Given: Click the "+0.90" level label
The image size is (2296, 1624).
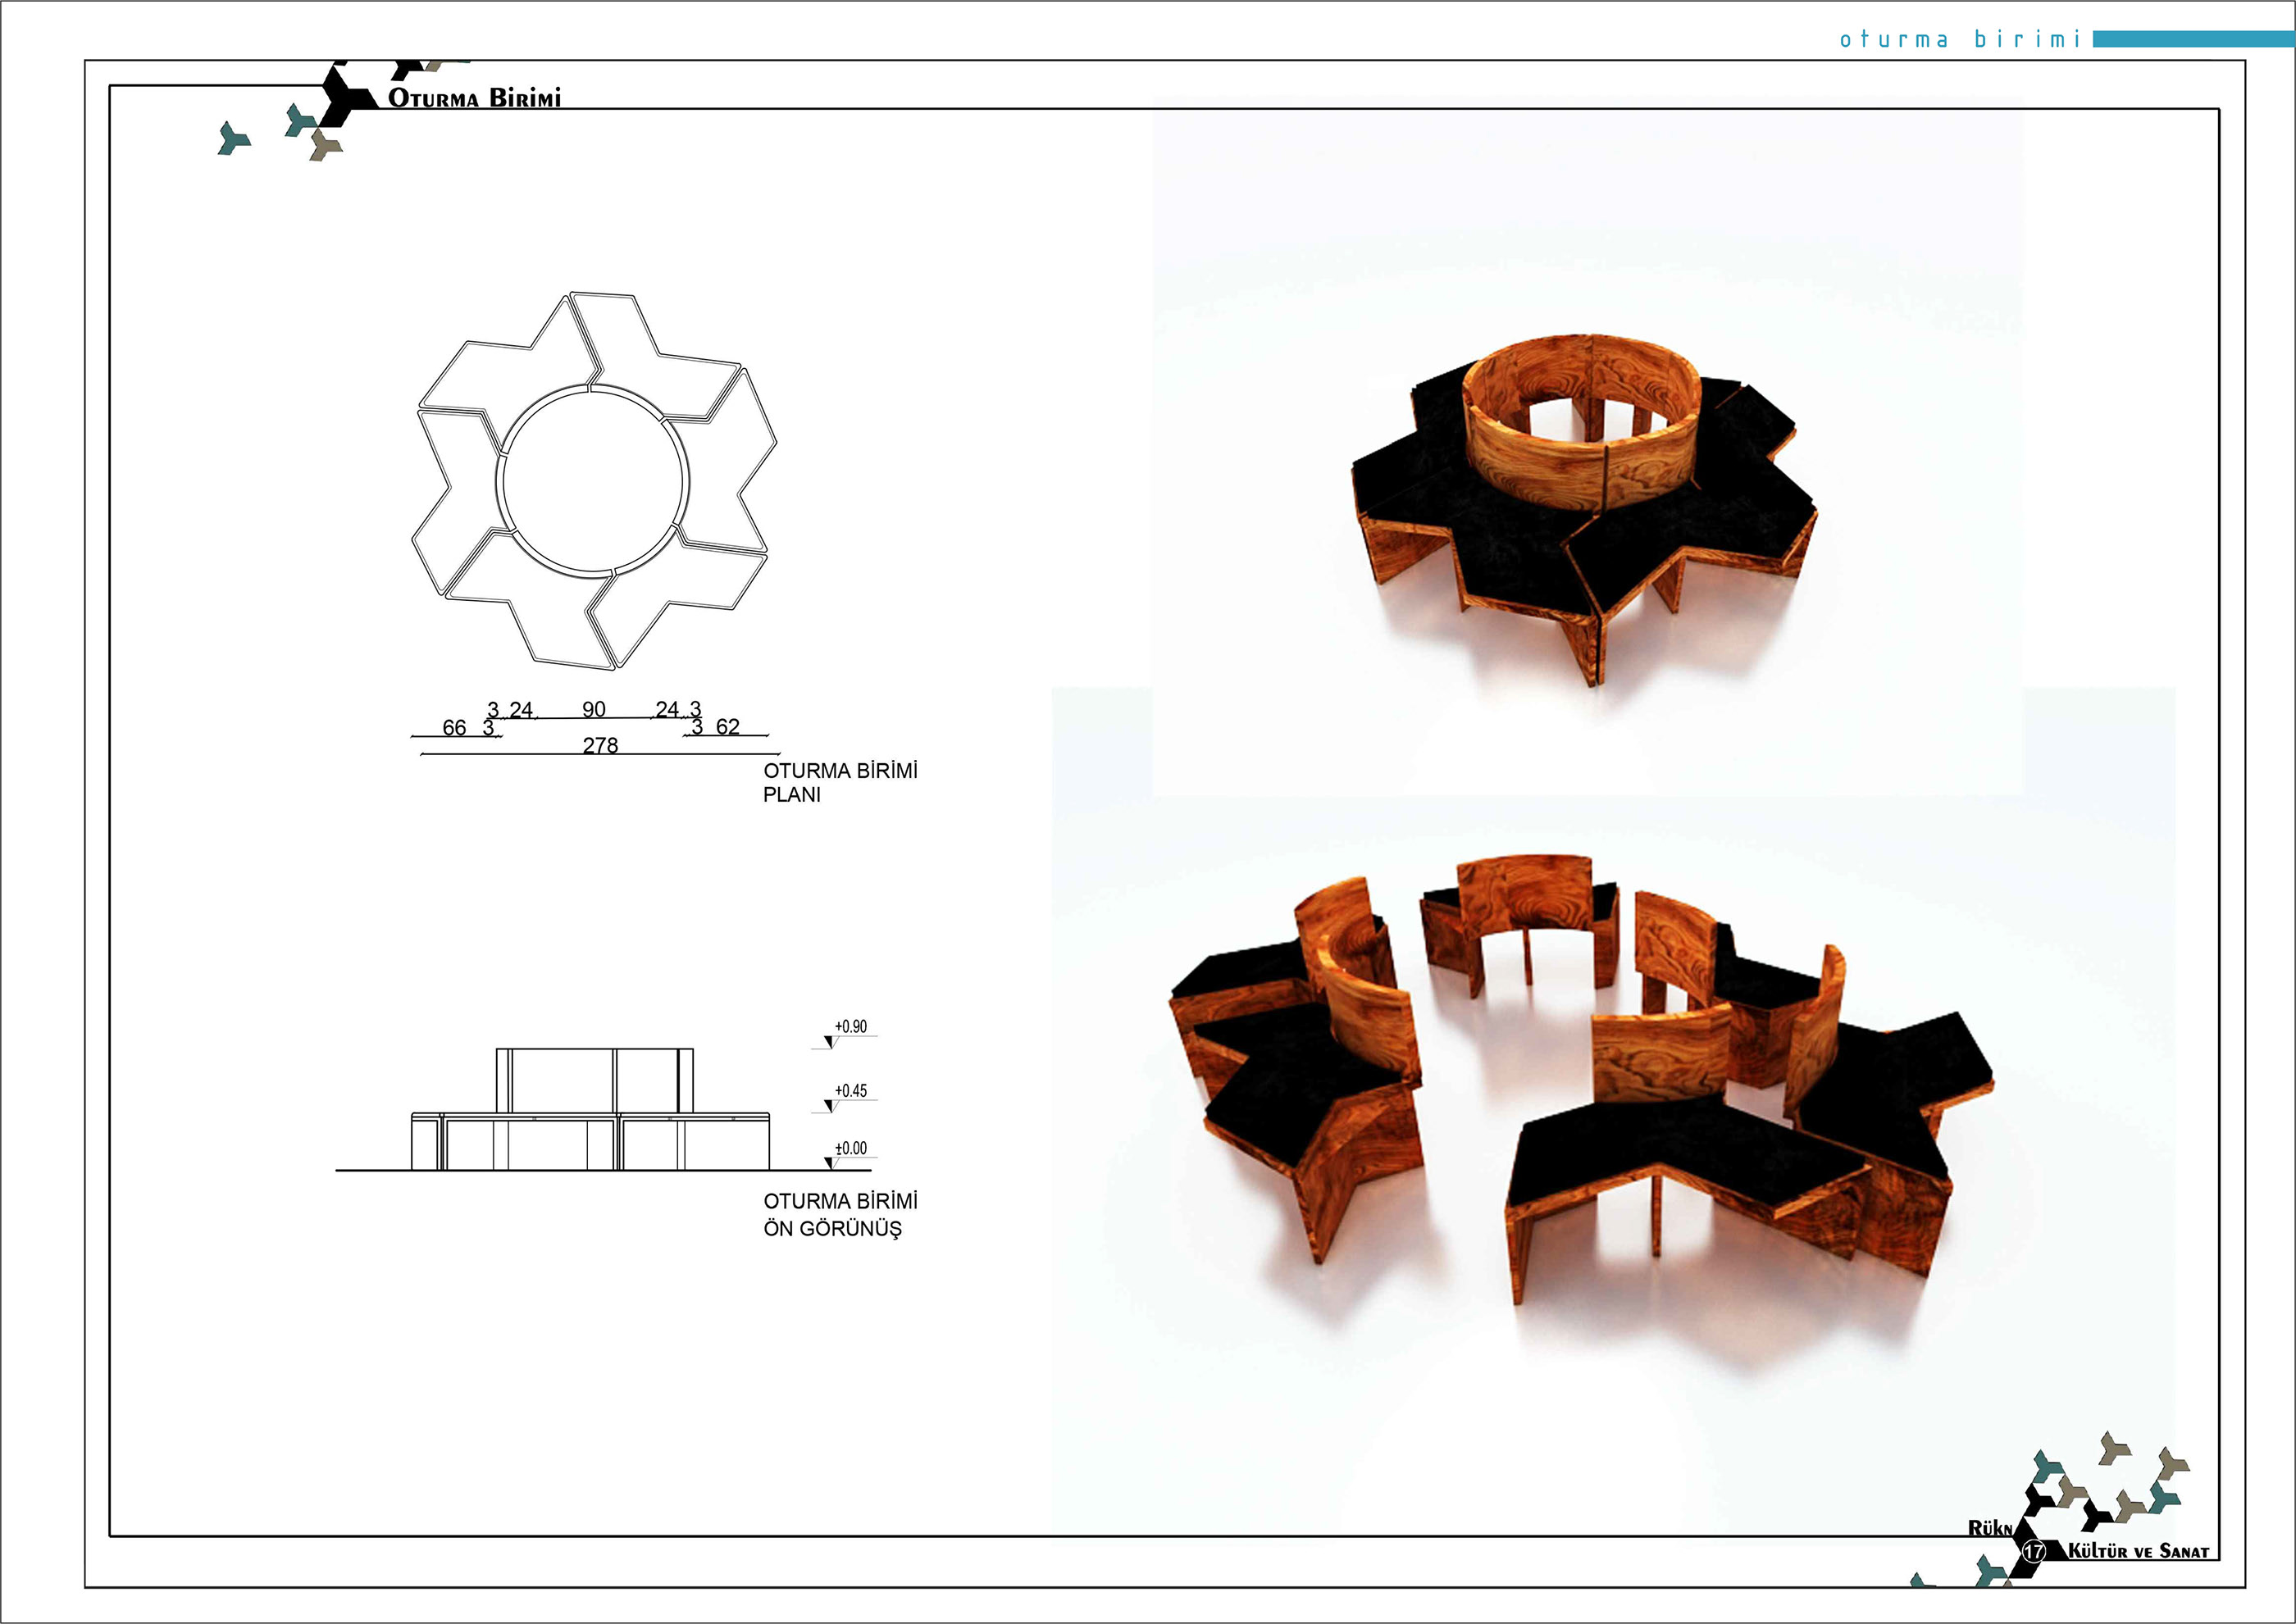Looking at the screenshot, I should [851, 1026].
